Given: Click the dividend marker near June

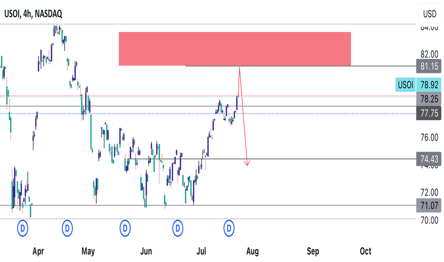Looking at the screenshot, I should point(125,228).
